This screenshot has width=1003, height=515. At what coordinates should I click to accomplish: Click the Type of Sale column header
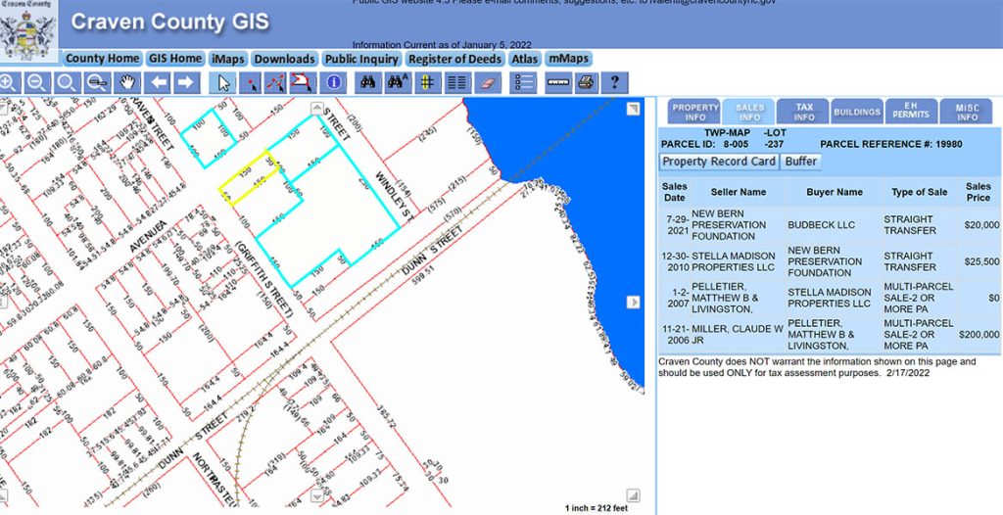[x=919, y=192]
